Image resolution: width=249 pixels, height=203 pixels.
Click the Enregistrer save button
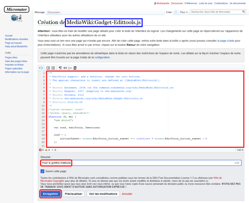pyautogui.click(x=51, y=194)
